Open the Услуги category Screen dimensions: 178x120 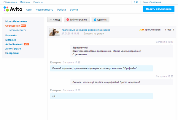(74, 10)
